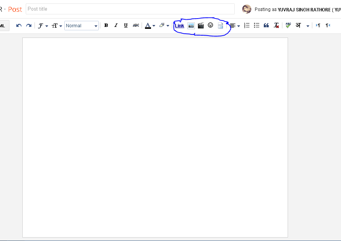This screenshot has width=341, height=241.
Task: Toggle Underline formatting
Action: [126, 25]
